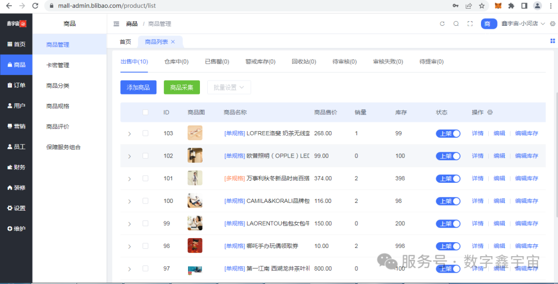Screen dimensions: 558x284
Task: Open header settings gear icon
Action: click(553, 24)
